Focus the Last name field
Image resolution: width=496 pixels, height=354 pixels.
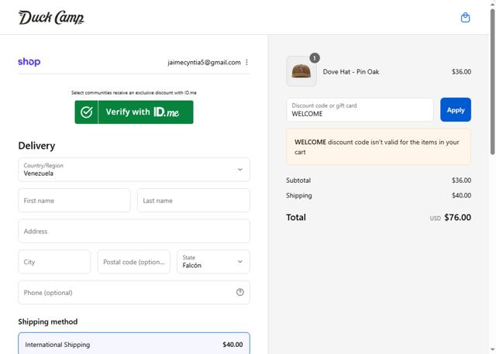point(194,201)
